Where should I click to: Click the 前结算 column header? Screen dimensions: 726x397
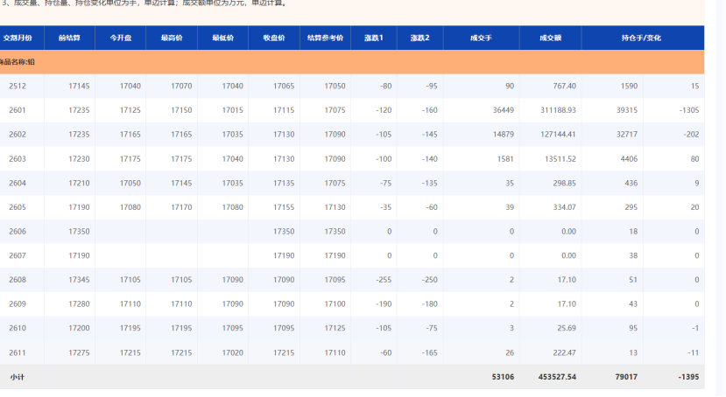pyautogui.click(x=70, y=38)
